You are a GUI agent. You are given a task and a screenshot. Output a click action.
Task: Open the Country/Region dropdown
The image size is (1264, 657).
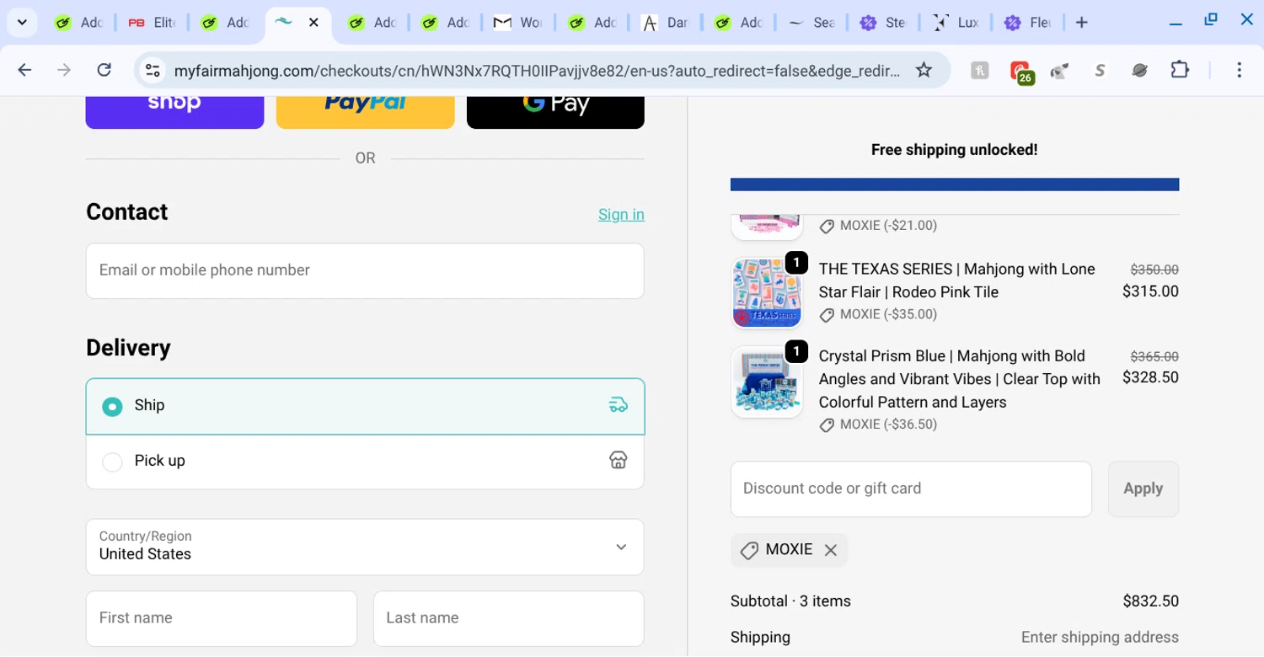click(365, 547)
